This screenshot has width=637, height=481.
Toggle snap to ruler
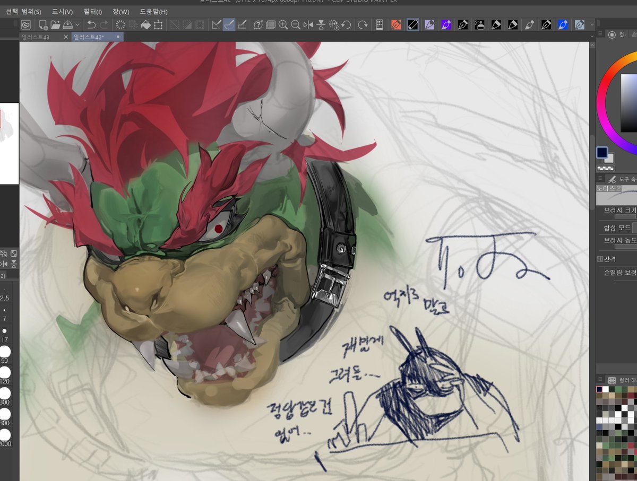click(x=216, y=24)
